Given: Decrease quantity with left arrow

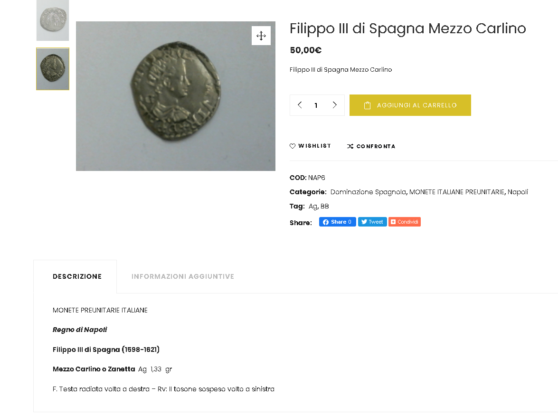Looking at the screenshot, I should click(x=300, y=105).
